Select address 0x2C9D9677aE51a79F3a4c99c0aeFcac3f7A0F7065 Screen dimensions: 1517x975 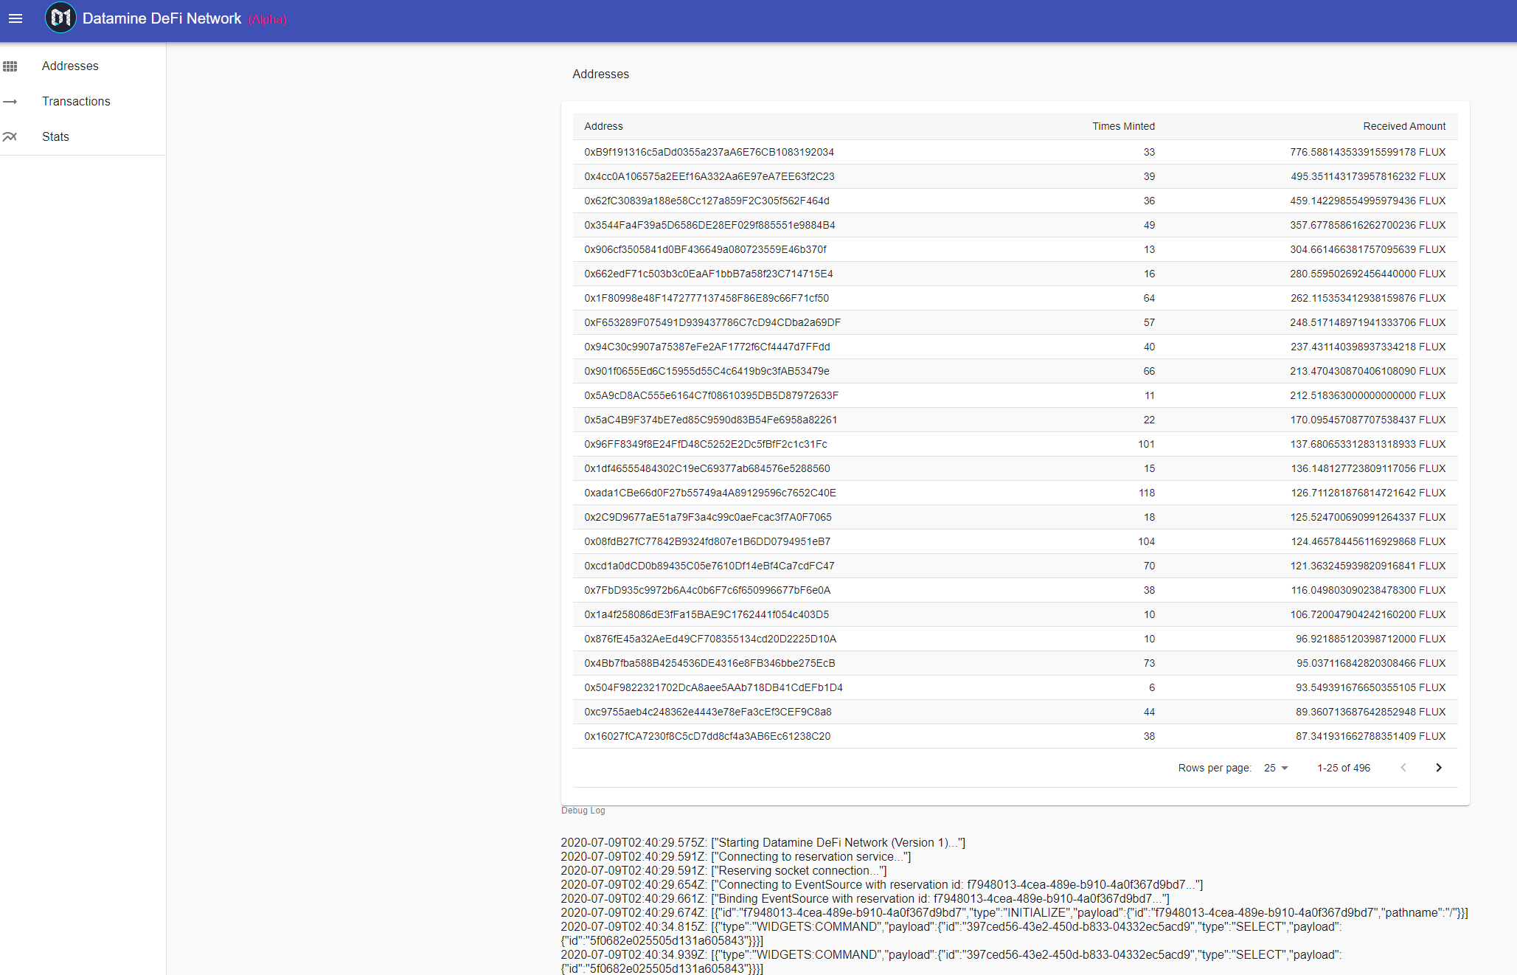(708, 517)
